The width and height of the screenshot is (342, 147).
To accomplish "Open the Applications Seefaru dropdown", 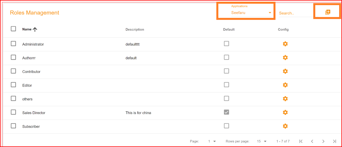I will pos(251,12).
